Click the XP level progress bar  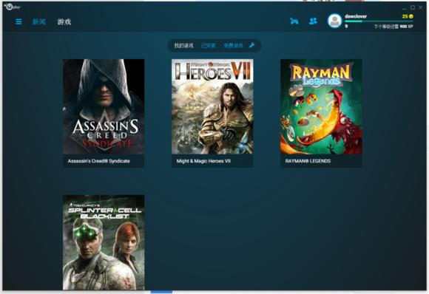pyautogui.click(x=379, y=21)
